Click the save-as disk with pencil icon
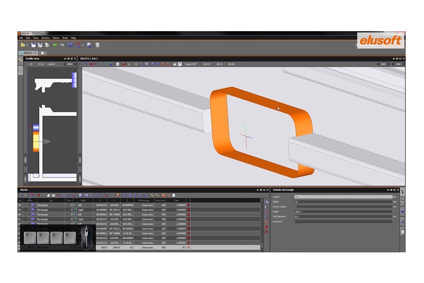Viewport: 424px width, 283px height. coord(40,45)
